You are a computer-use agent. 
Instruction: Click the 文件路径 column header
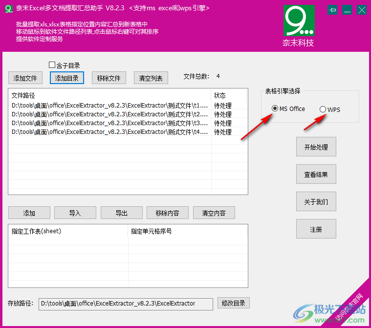[109, 95]
